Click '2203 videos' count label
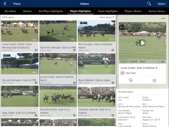 8,17
